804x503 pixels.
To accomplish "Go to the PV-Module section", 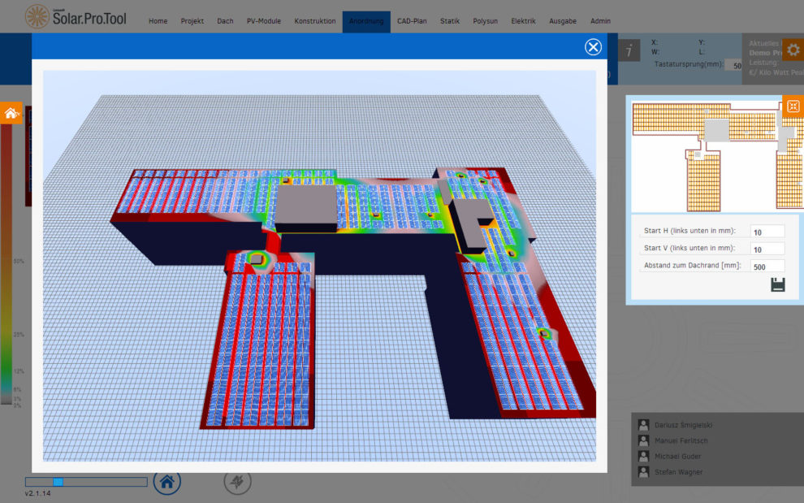I will coord(264,21).
